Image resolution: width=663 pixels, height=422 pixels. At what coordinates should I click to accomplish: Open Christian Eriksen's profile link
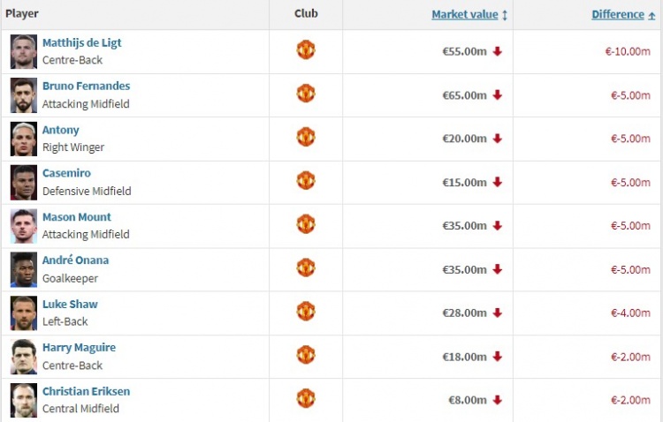click(87, 391)
